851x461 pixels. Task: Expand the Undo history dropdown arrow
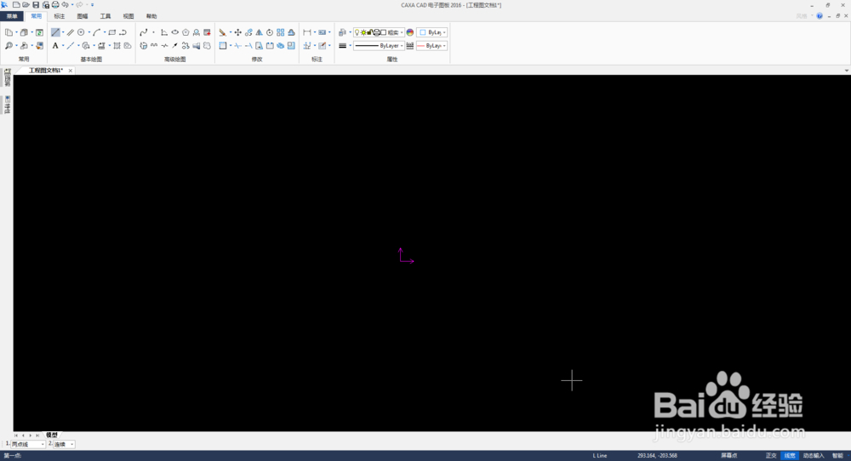[x=72, y=5]
